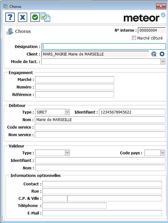Select the Code service input field
Viewport: 168px width, 223px height.
(100, 127)
